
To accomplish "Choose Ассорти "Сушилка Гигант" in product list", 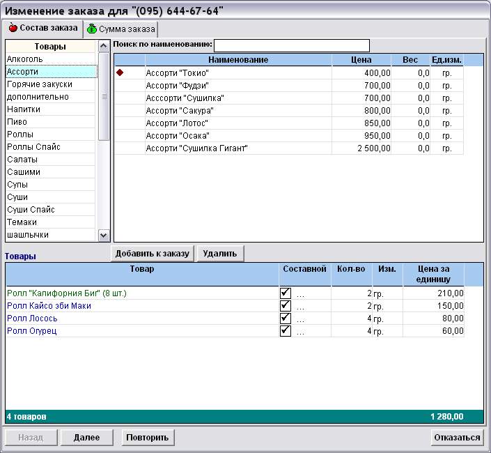I will (197, 148).
